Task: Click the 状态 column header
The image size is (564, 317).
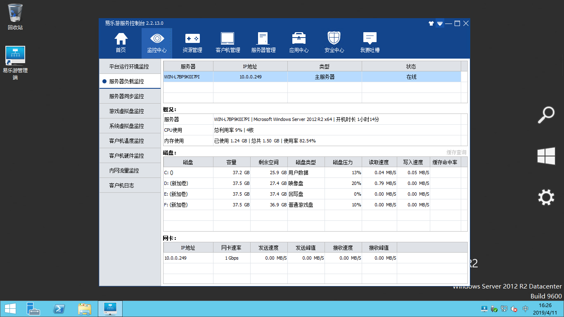Action: click(411, 66)
